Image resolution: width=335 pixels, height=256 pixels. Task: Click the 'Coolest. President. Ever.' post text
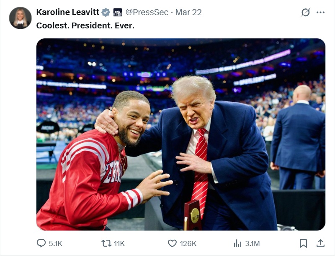(x=85, y=25)
